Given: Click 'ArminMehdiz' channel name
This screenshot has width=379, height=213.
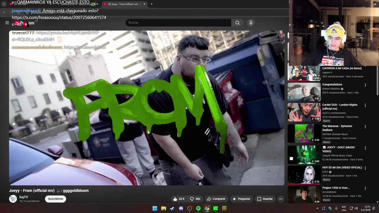Looking at the screenshot, I should point(329,192).
